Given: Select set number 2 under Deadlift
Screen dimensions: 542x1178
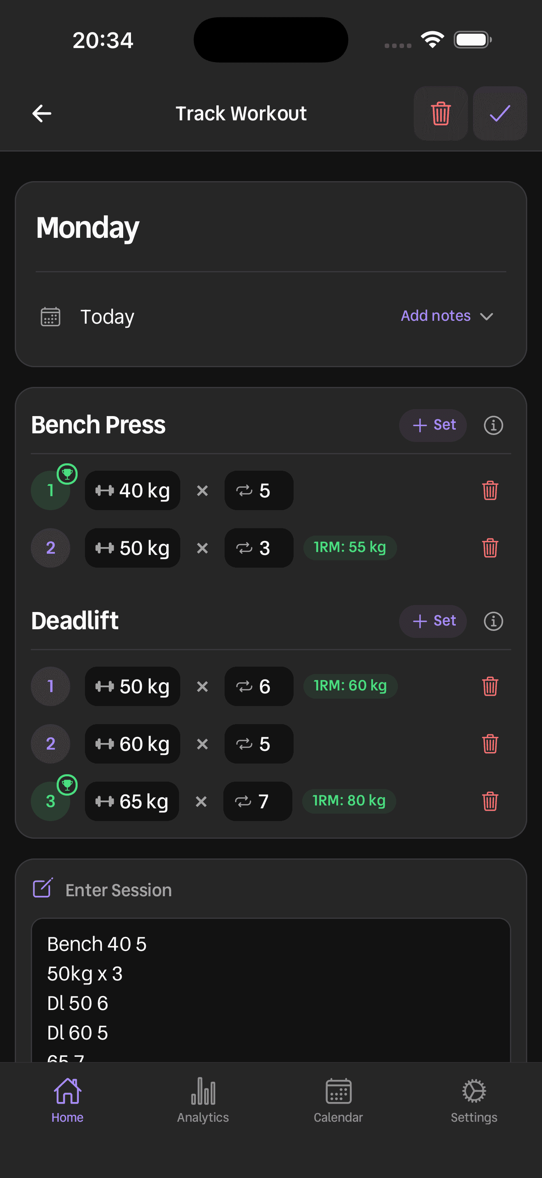Looking at the screenshot, I should [x=50, y=744].
